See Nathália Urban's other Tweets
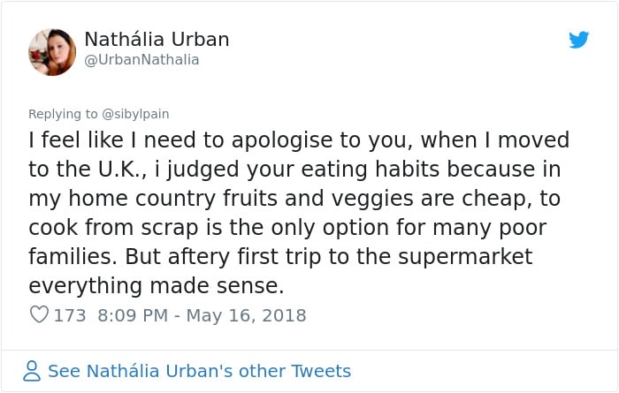 pyautogui.click(x=199, y=371)
